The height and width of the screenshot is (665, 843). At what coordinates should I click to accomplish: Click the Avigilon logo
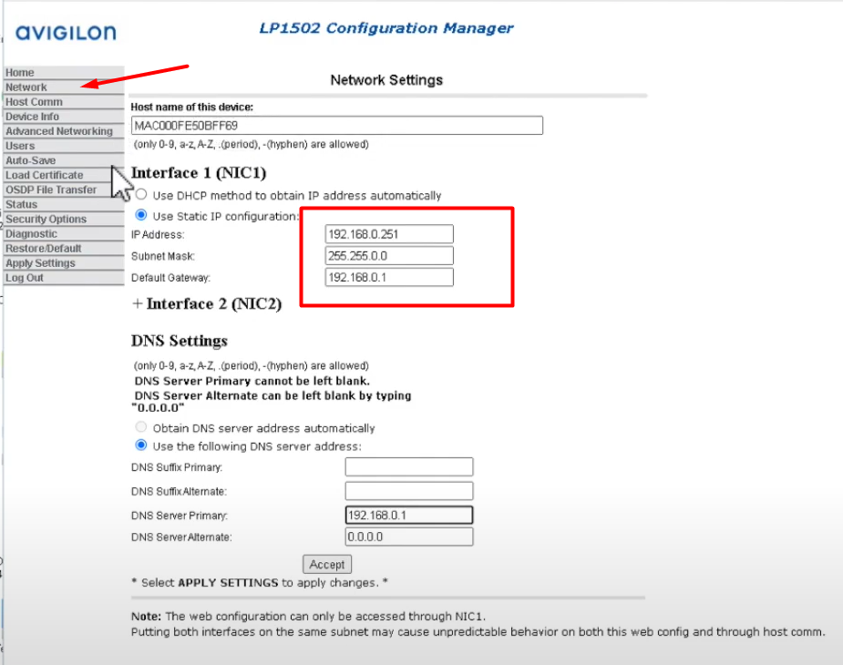point(65,33)
